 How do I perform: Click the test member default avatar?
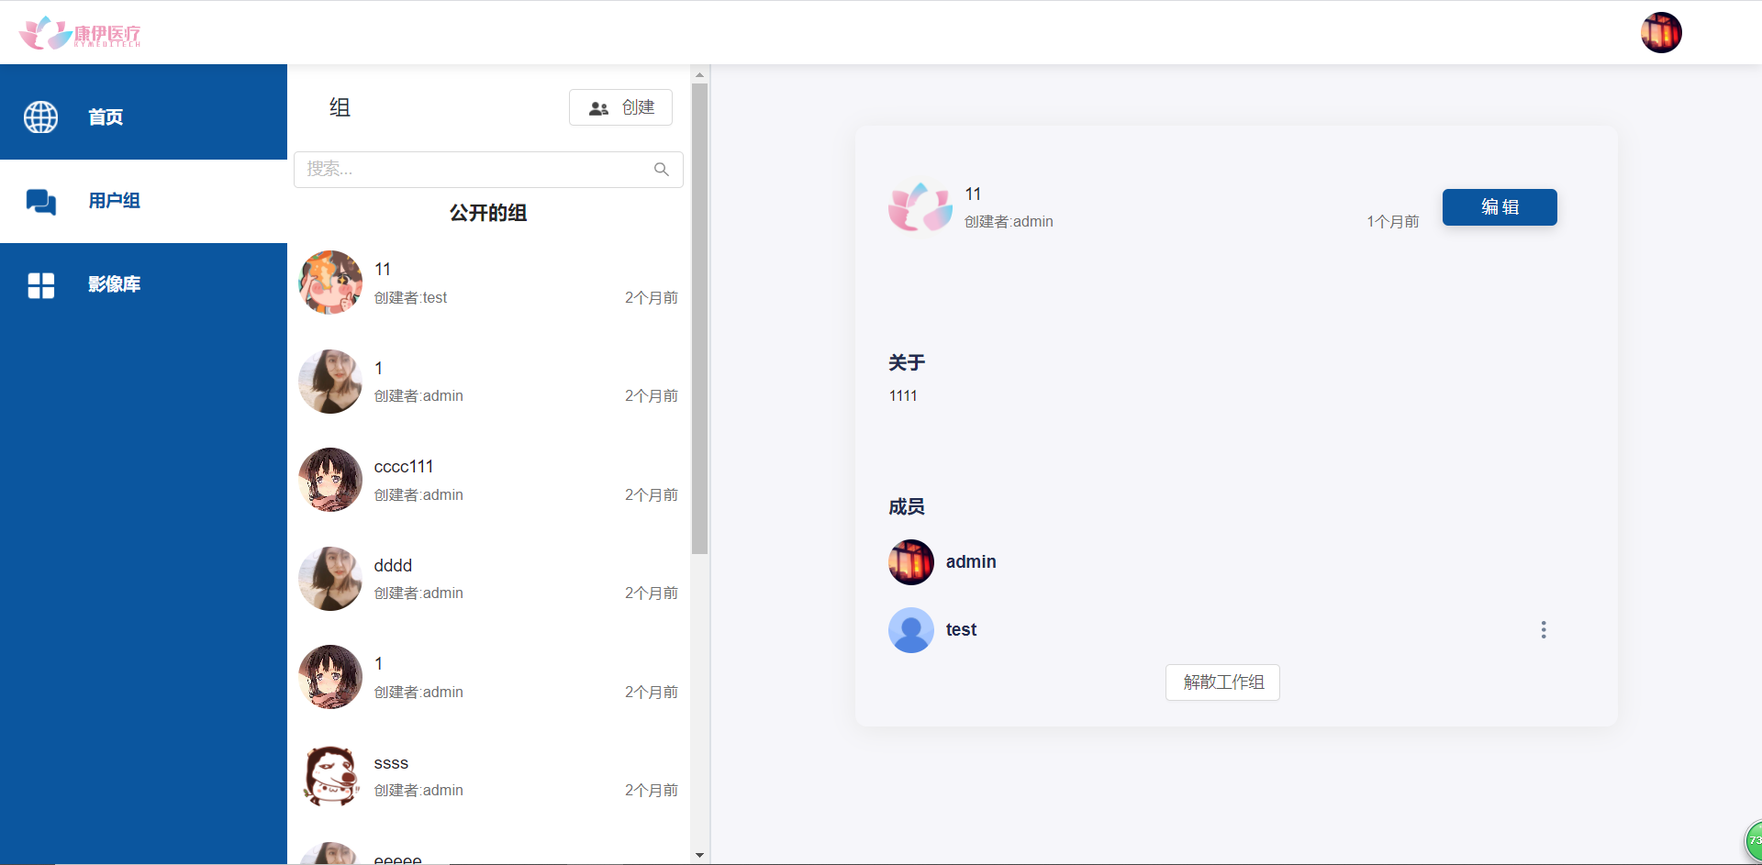(x=910, y=630)
